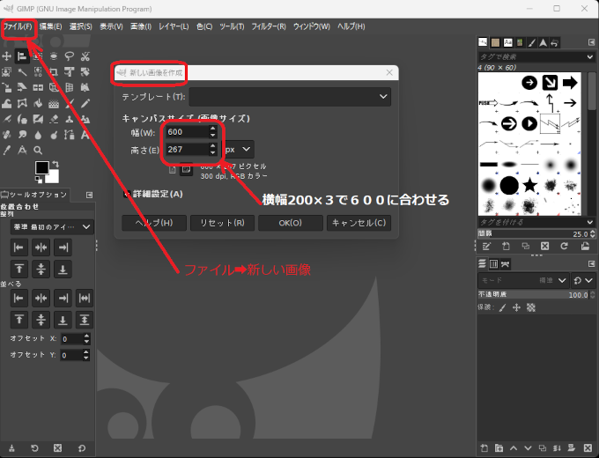Open the px unit dropdown

pyautogui.click(x=238, y=150)
